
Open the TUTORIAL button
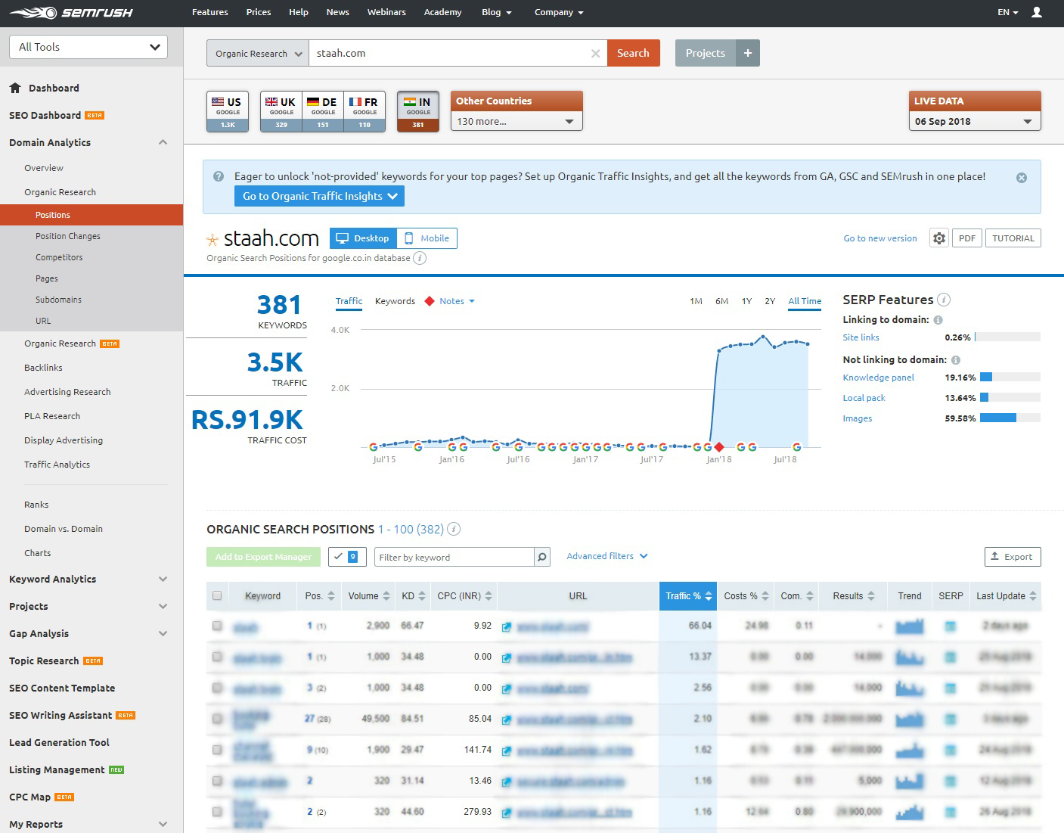tap(1013, 238)
